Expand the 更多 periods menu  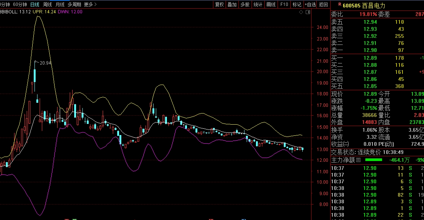click(90, 4)
